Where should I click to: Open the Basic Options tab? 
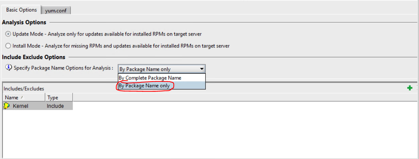coord(21,10)
